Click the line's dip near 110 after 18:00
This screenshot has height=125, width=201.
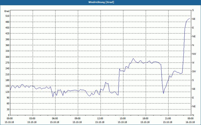point(164,93)
